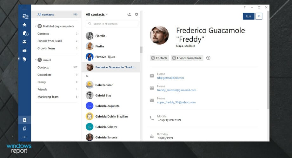The height and width of the screenshot is (158, 292).
Task: Click the contact details pane scrollbar
Action: (x=268, y=60)
